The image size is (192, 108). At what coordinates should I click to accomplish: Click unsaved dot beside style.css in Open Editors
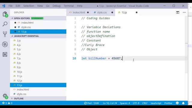coord(15,27)
